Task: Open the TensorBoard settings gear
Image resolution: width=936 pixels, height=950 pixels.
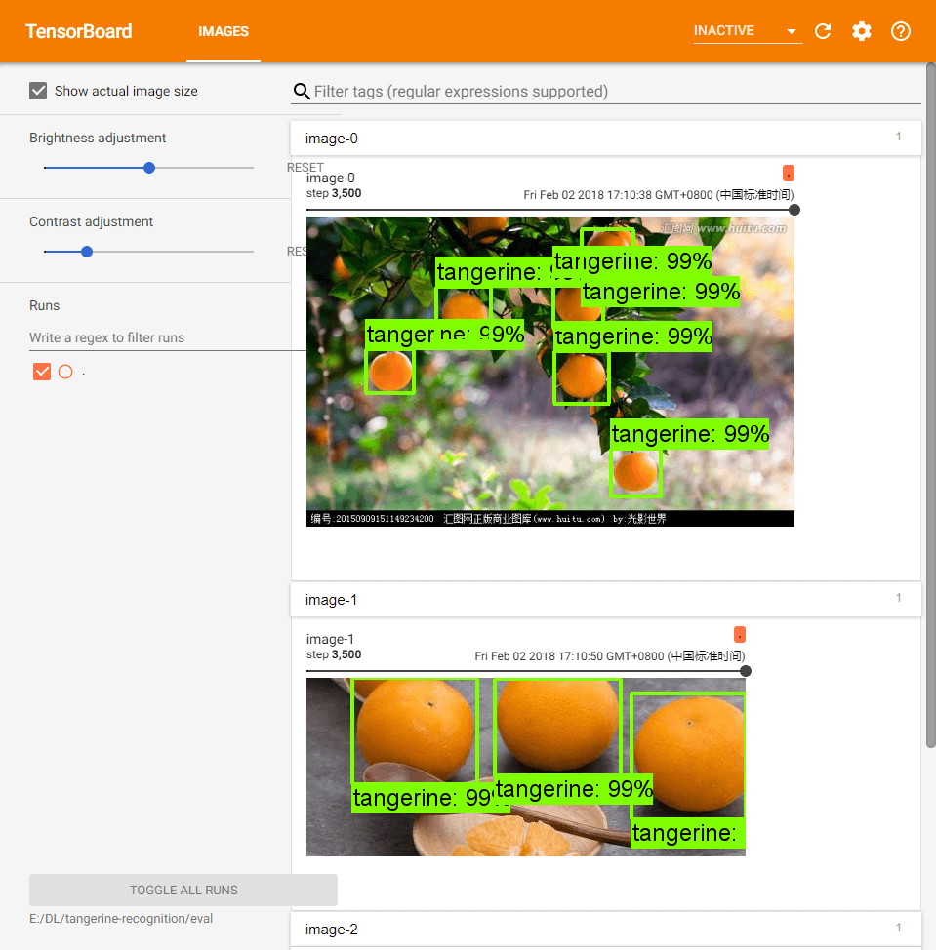Action: [x=862, y=30]
